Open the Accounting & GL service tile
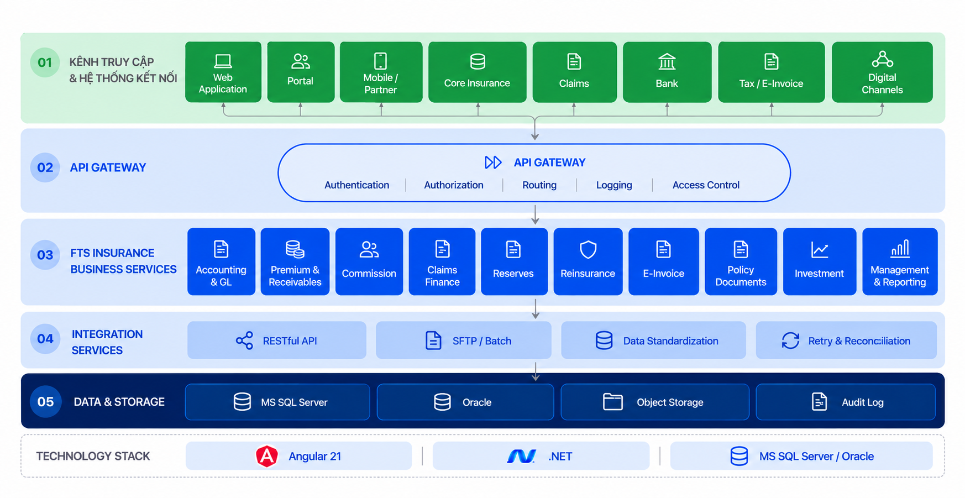965x498 pixels. [221, 261]
